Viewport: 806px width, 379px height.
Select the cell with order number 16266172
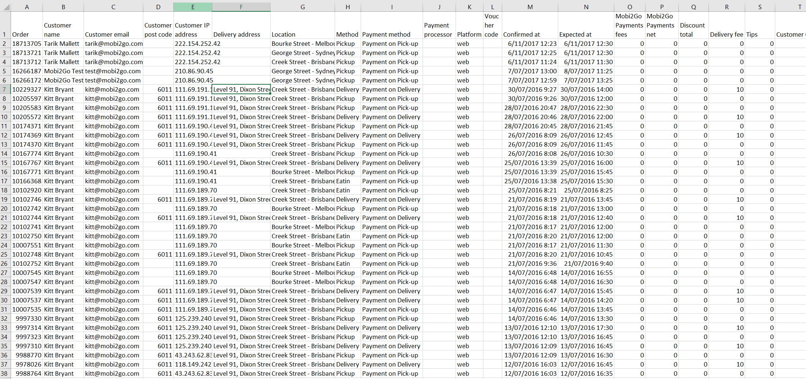pyautogui.click(x=27, y=80)
